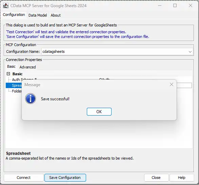The image size is (199, 185).
Task: Switch to the Advanced connection properties tab
Action: click(x=27, y=67)
